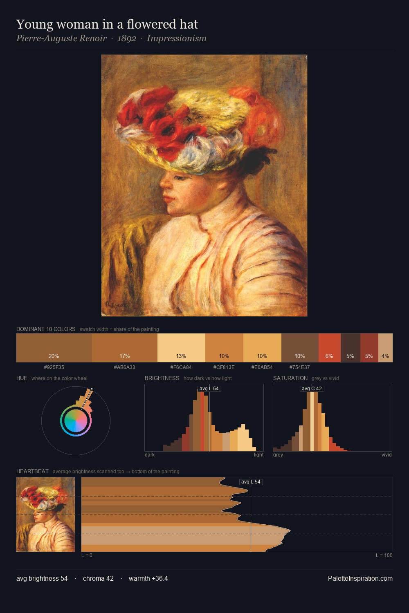The height and width of the screenshot is (613, 409).
Task: Click the Heartbeat brightness profile chart
Action: coord(237,515)
